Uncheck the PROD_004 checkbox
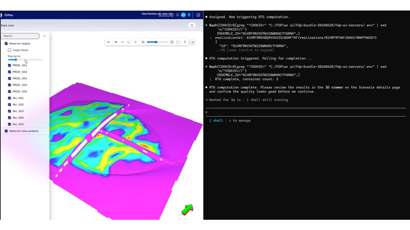The height and width of the screenshot is (230, 410). (9, 85)
